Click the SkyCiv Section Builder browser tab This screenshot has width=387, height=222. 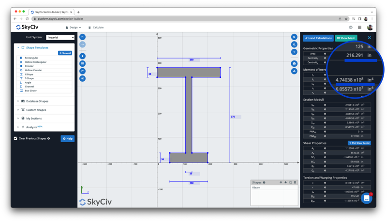point(51,12)
